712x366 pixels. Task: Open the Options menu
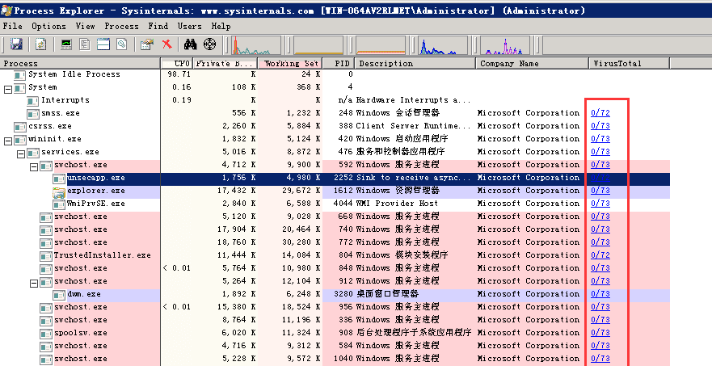pyautogui.click(x=48, y=27)
